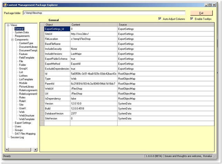
Task: Select Feature component
Action: pyautogui.click(x=23, y=54)
